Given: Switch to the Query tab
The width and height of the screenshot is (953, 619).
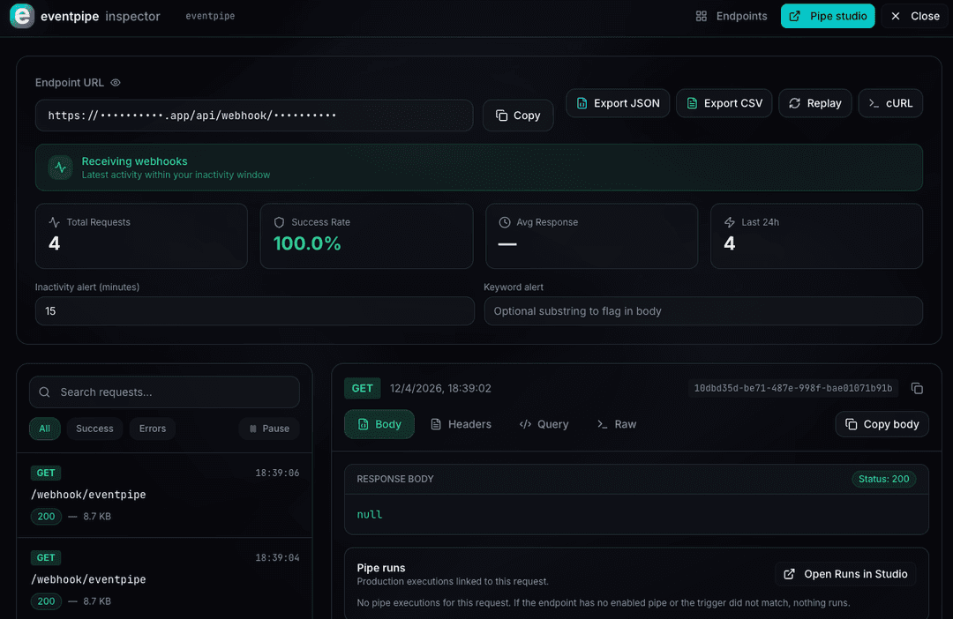Looking at the screenshot, I should (x=544, y=425).
